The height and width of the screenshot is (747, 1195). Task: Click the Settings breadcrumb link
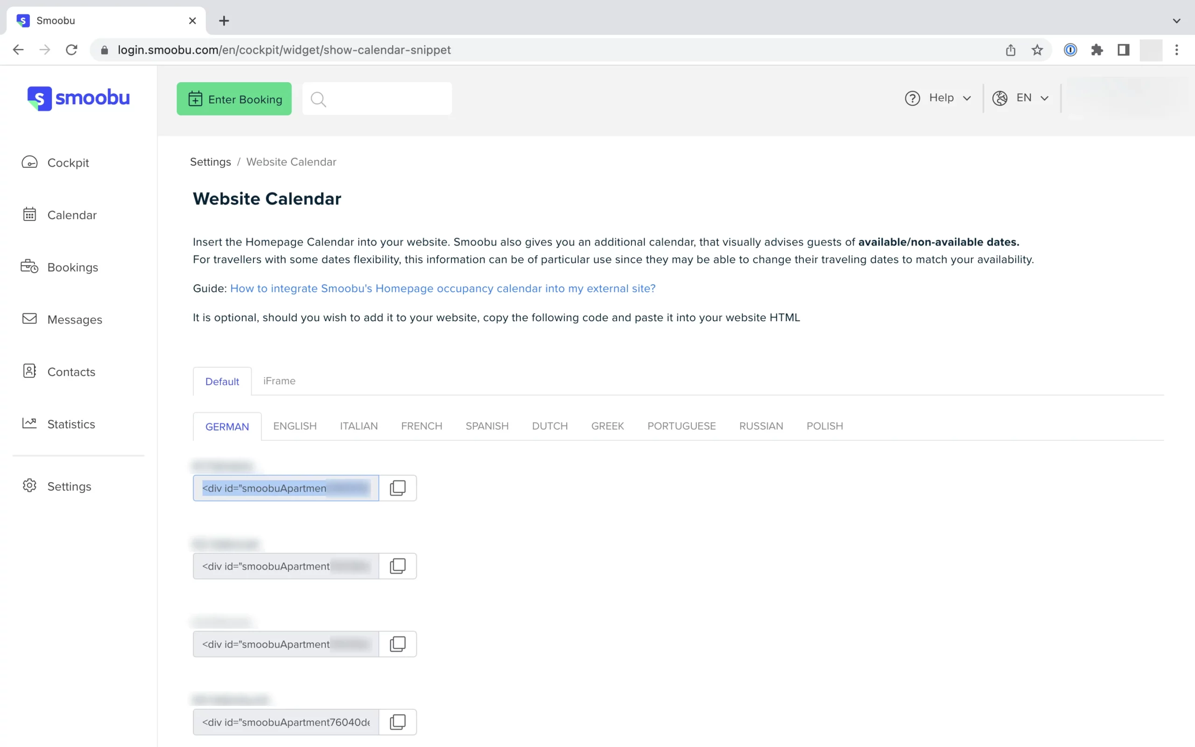click(211, 162)
